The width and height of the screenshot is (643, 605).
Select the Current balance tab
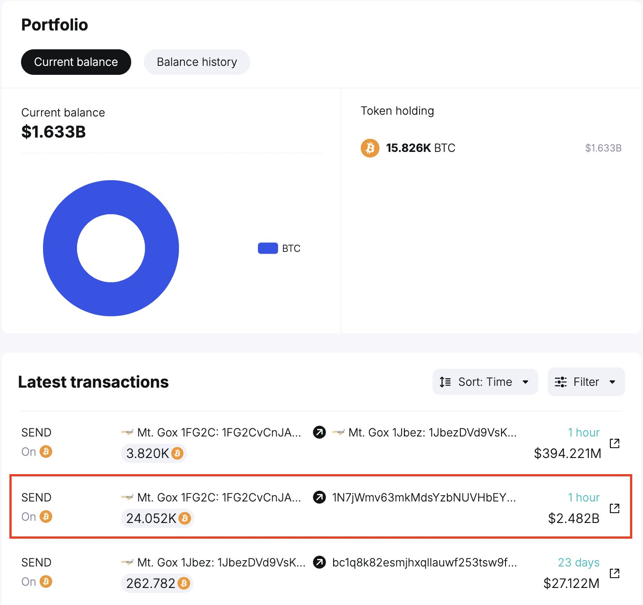pyautogui.click(x=76, y=62)
